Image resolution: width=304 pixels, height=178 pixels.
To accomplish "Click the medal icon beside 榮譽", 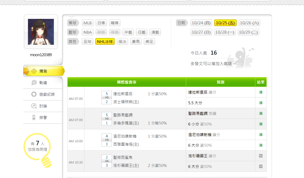I will point(34,118).
